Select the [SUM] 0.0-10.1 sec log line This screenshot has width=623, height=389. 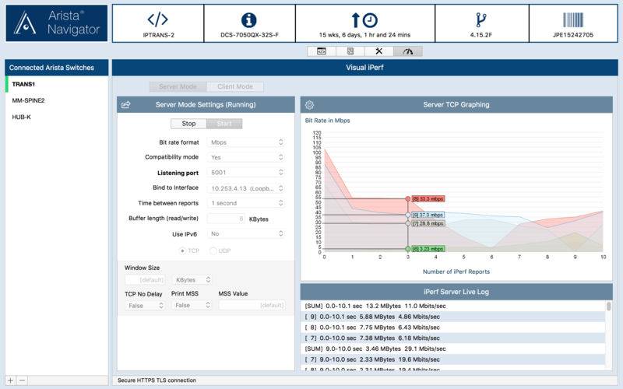453,306
